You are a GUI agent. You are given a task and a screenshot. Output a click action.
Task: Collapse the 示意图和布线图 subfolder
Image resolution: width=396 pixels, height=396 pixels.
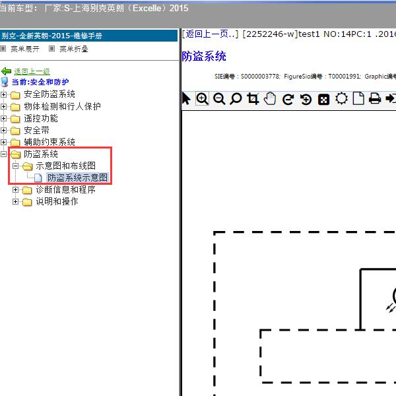point(15,166)
